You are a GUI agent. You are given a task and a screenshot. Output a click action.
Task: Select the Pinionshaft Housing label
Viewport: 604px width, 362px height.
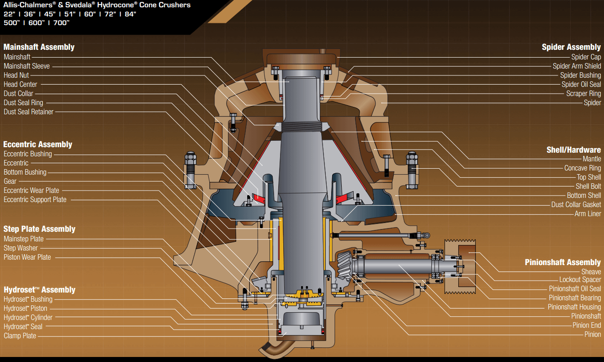coord(574,307)
